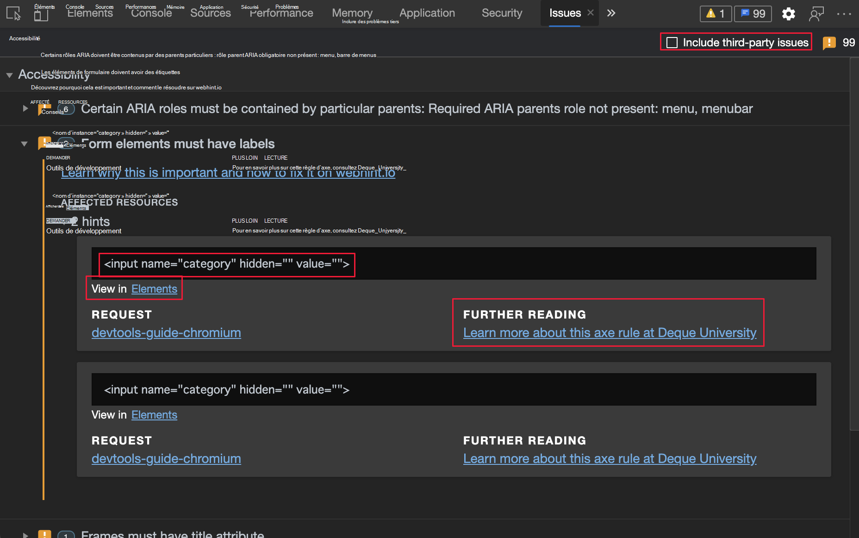Screen dimensions: 859x538
Task: Collapse the Form elements must have labels issue
Action: tap(25, 144)
